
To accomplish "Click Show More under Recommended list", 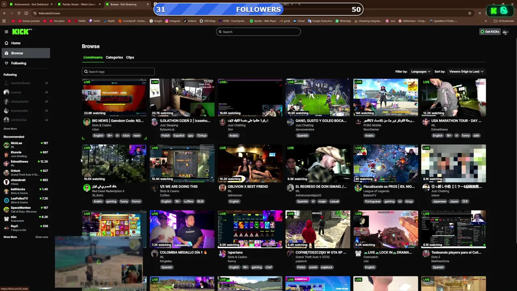I will [x=10, y=237].
